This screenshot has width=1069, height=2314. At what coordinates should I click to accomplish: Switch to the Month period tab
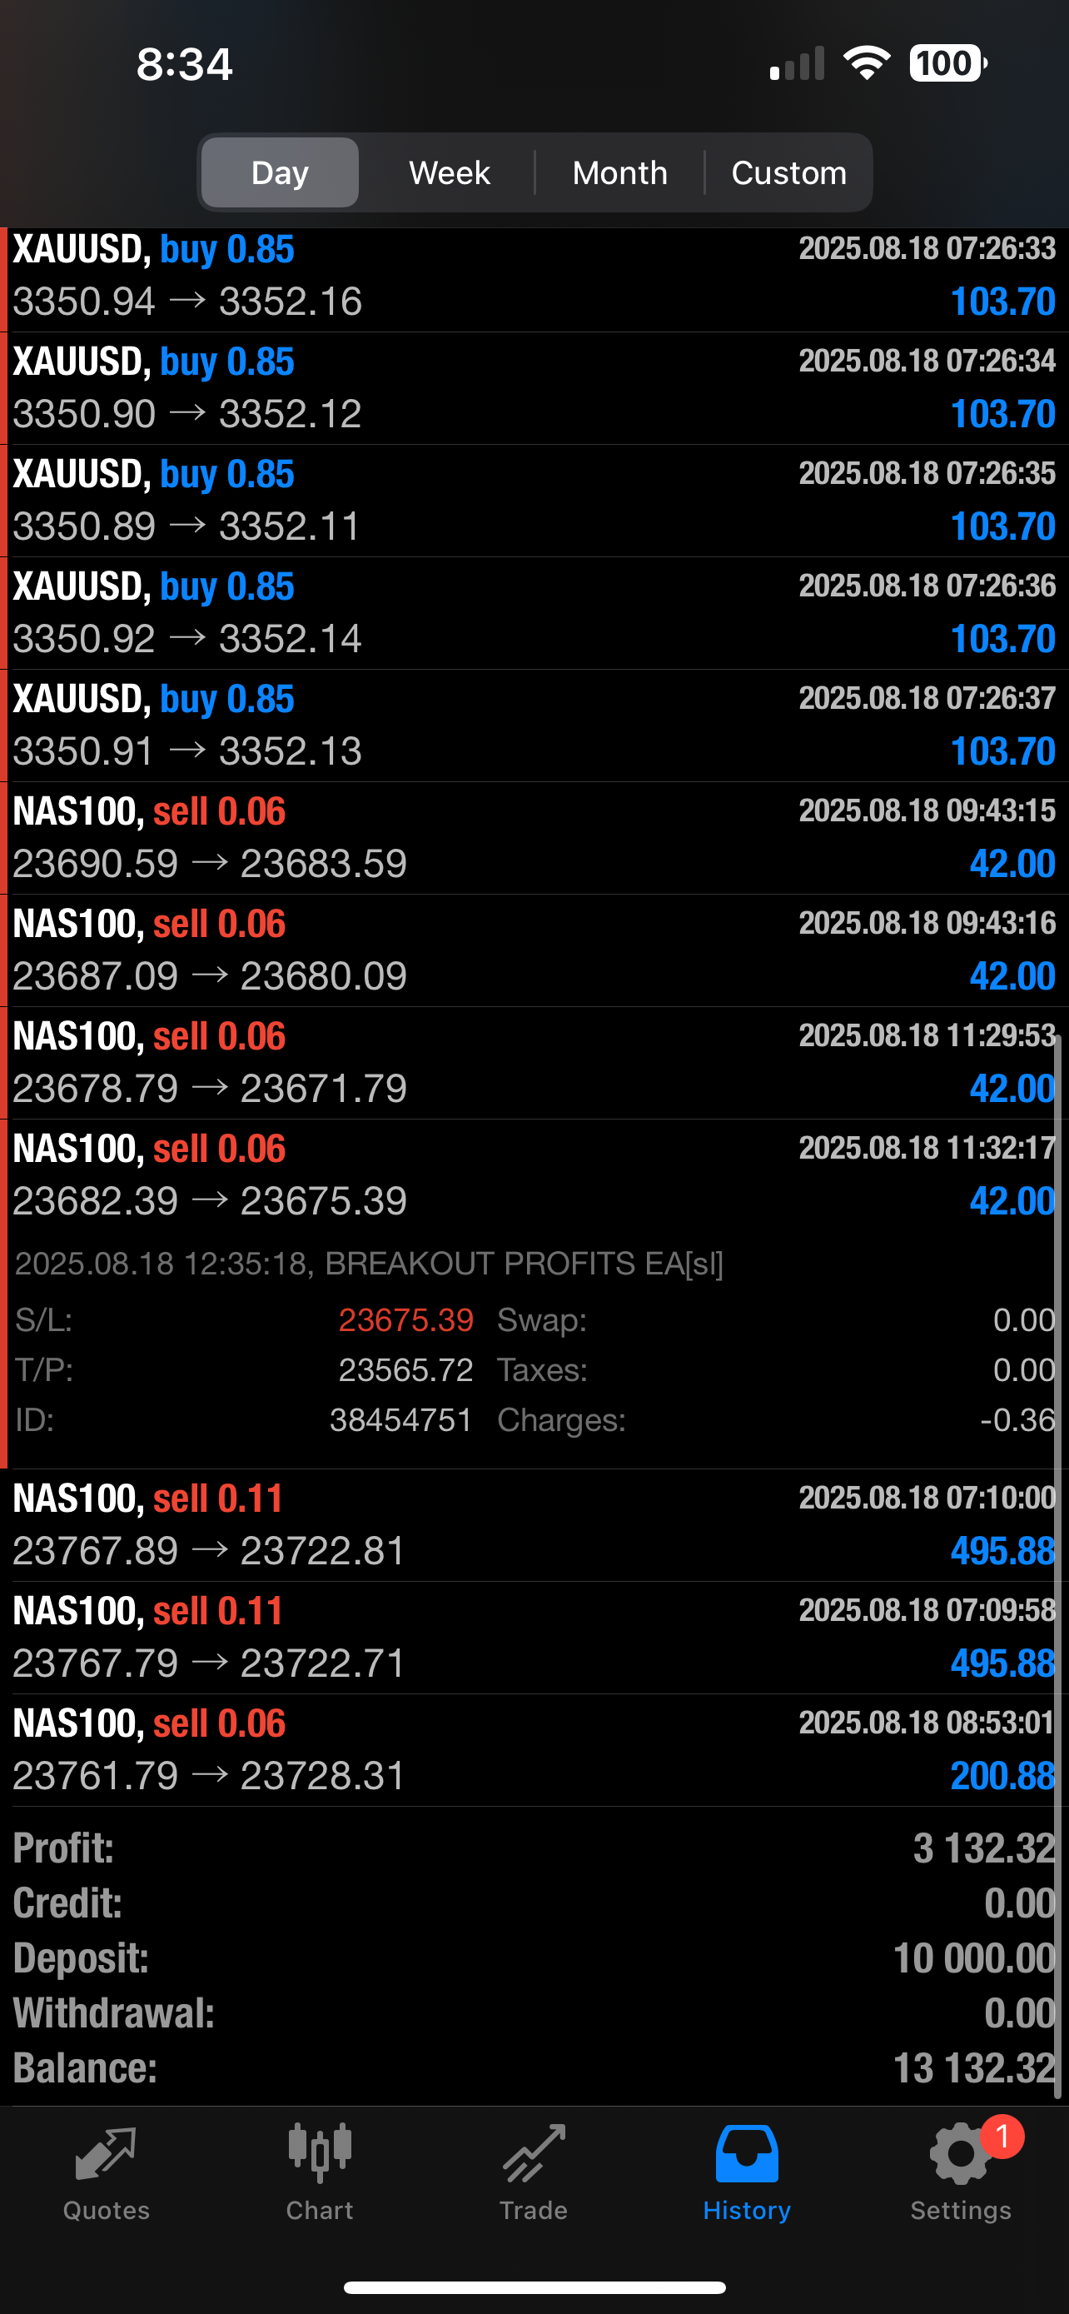pyautogui.click(x=620, y=172)
